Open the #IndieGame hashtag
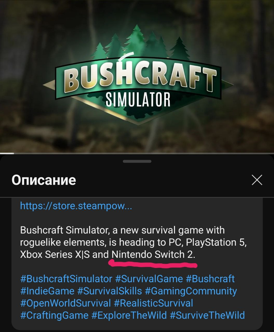 pos(47,291)
